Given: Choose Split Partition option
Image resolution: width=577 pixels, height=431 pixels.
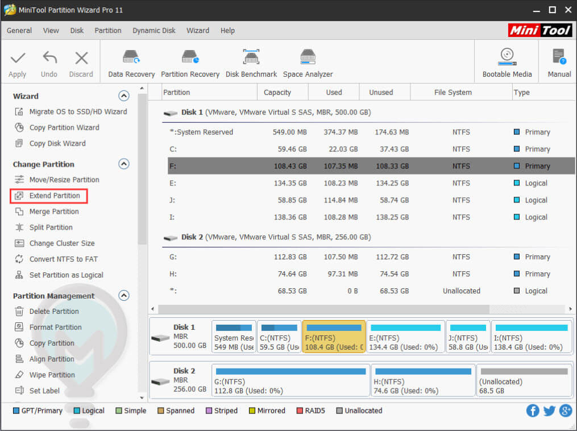Looking at the screenshot, I should (43, 227).
